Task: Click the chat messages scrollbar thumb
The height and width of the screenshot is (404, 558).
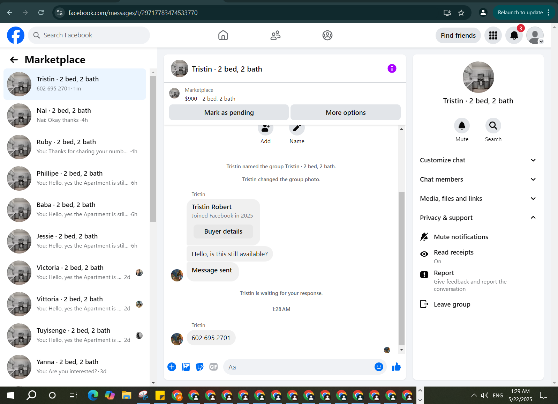Action: point(401,268)
